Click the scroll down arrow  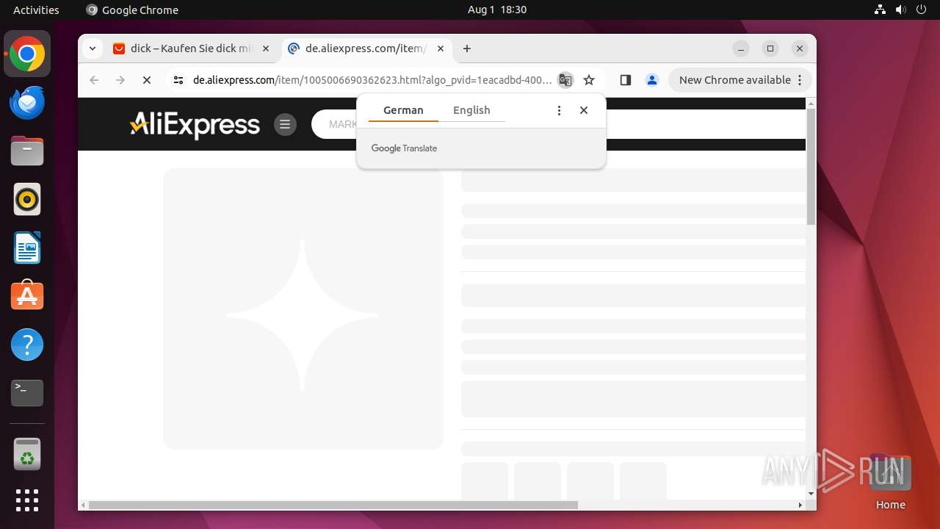[x=811, y=494]
